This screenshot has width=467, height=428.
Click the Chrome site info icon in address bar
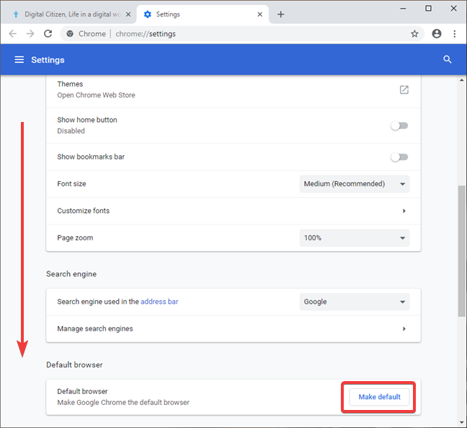[70, 34]
